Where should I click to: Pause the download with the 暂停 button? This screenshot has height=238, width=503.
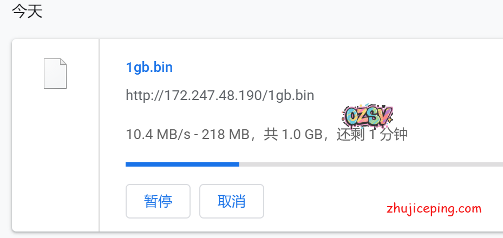coord(158,201)
